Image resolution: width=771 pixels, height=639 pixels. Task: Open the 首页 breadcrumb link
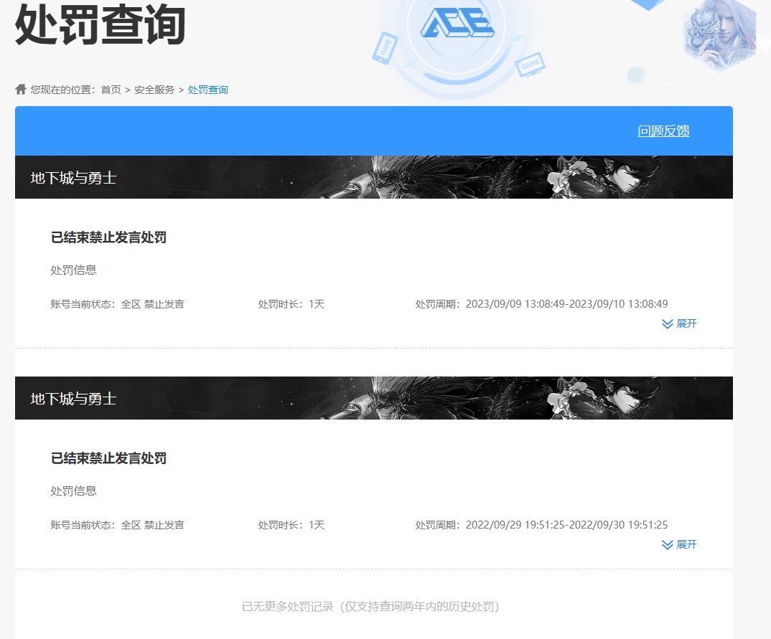(x=111, y=90)
